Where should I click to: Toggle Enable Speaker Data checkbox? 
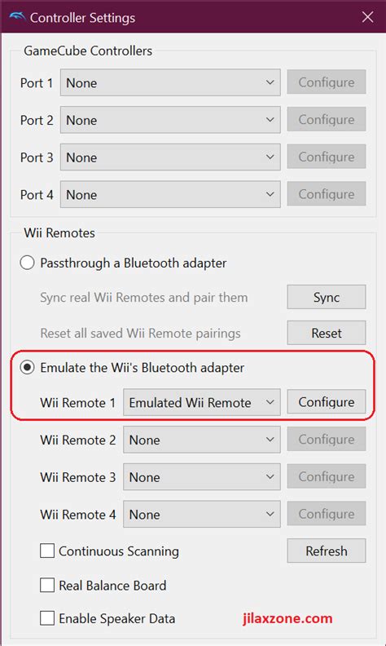point(47,618)
